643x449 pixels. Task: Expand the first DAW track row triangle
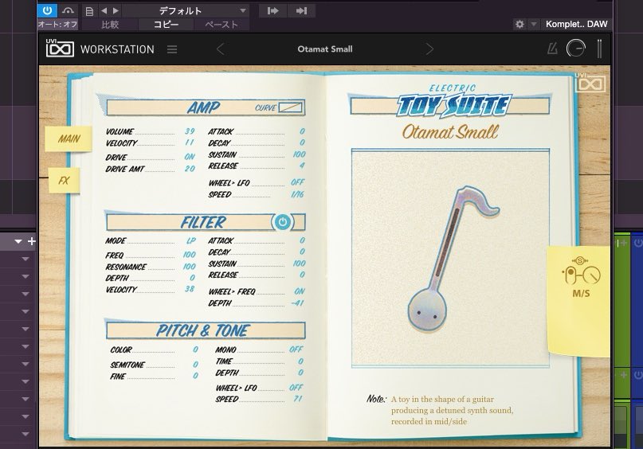point(25,259)
